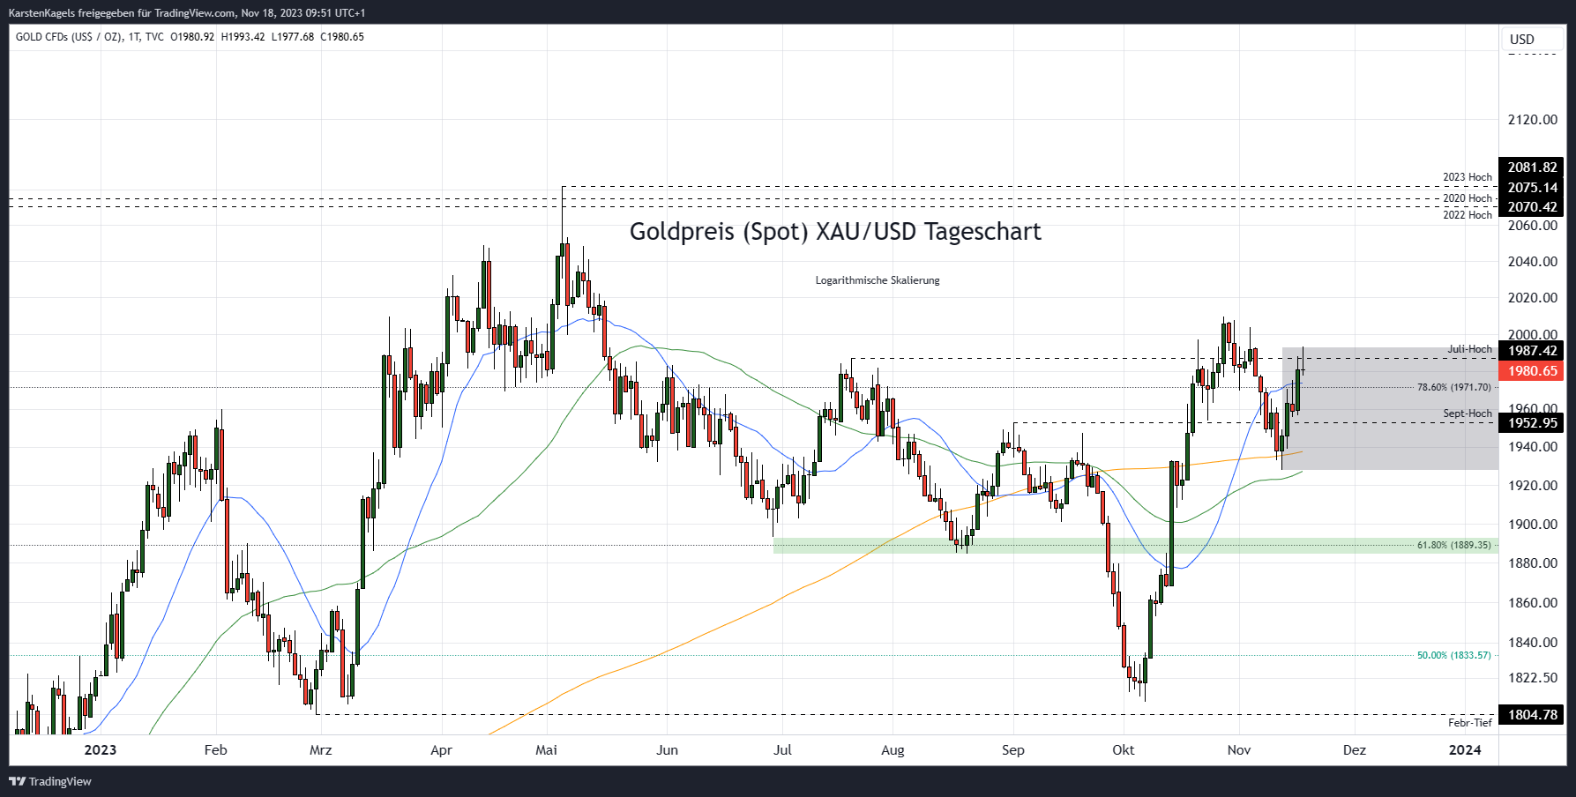
Task: Select the 1952.95 Sept-Hoch price label
Action: [1532, 423]
